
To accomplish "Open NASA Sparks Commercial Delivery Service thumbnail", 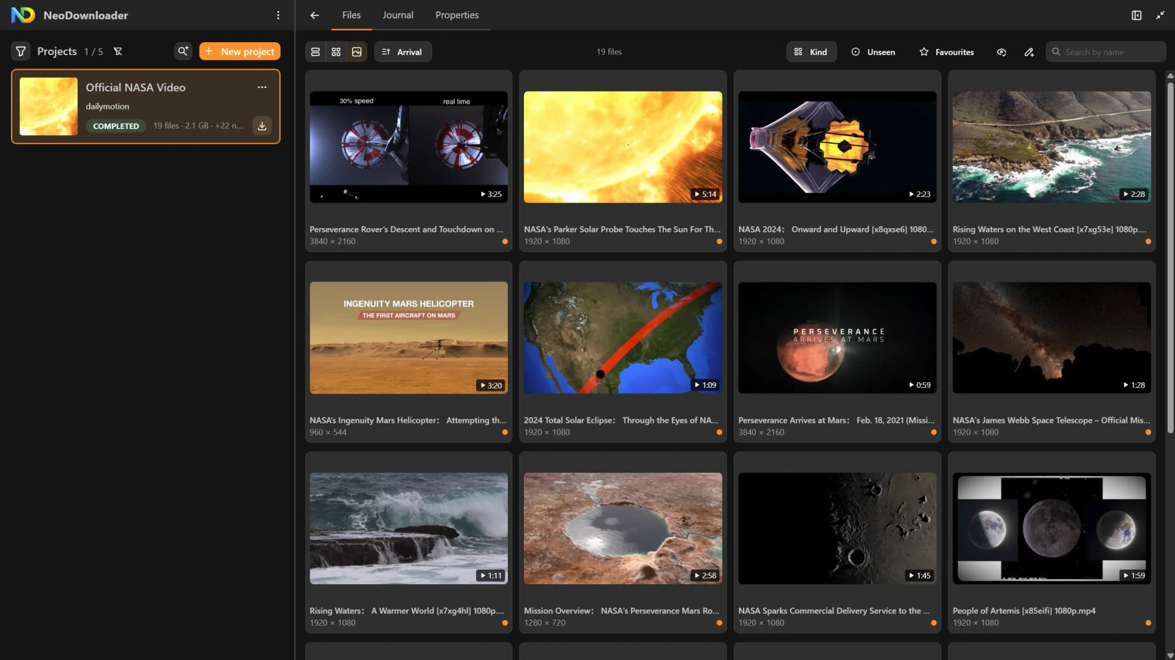I will (837, 528).
